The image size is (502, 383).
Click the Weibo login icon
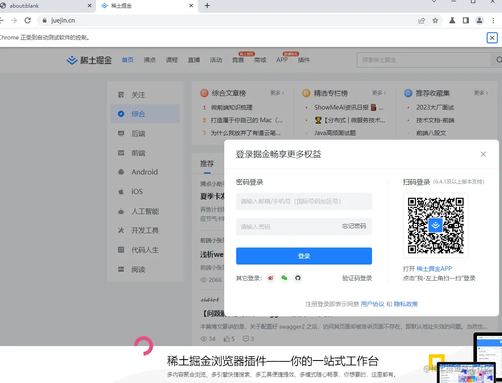(x=271, y=278)
